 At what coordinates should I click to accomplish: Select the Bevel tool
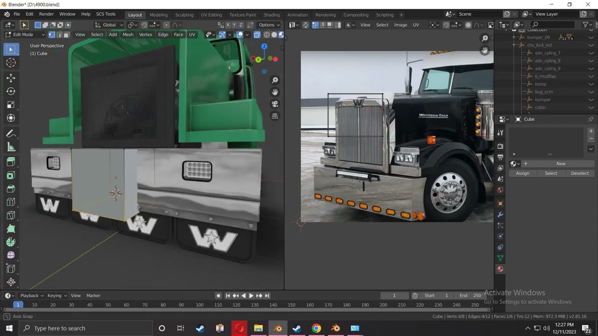(11, 189)
